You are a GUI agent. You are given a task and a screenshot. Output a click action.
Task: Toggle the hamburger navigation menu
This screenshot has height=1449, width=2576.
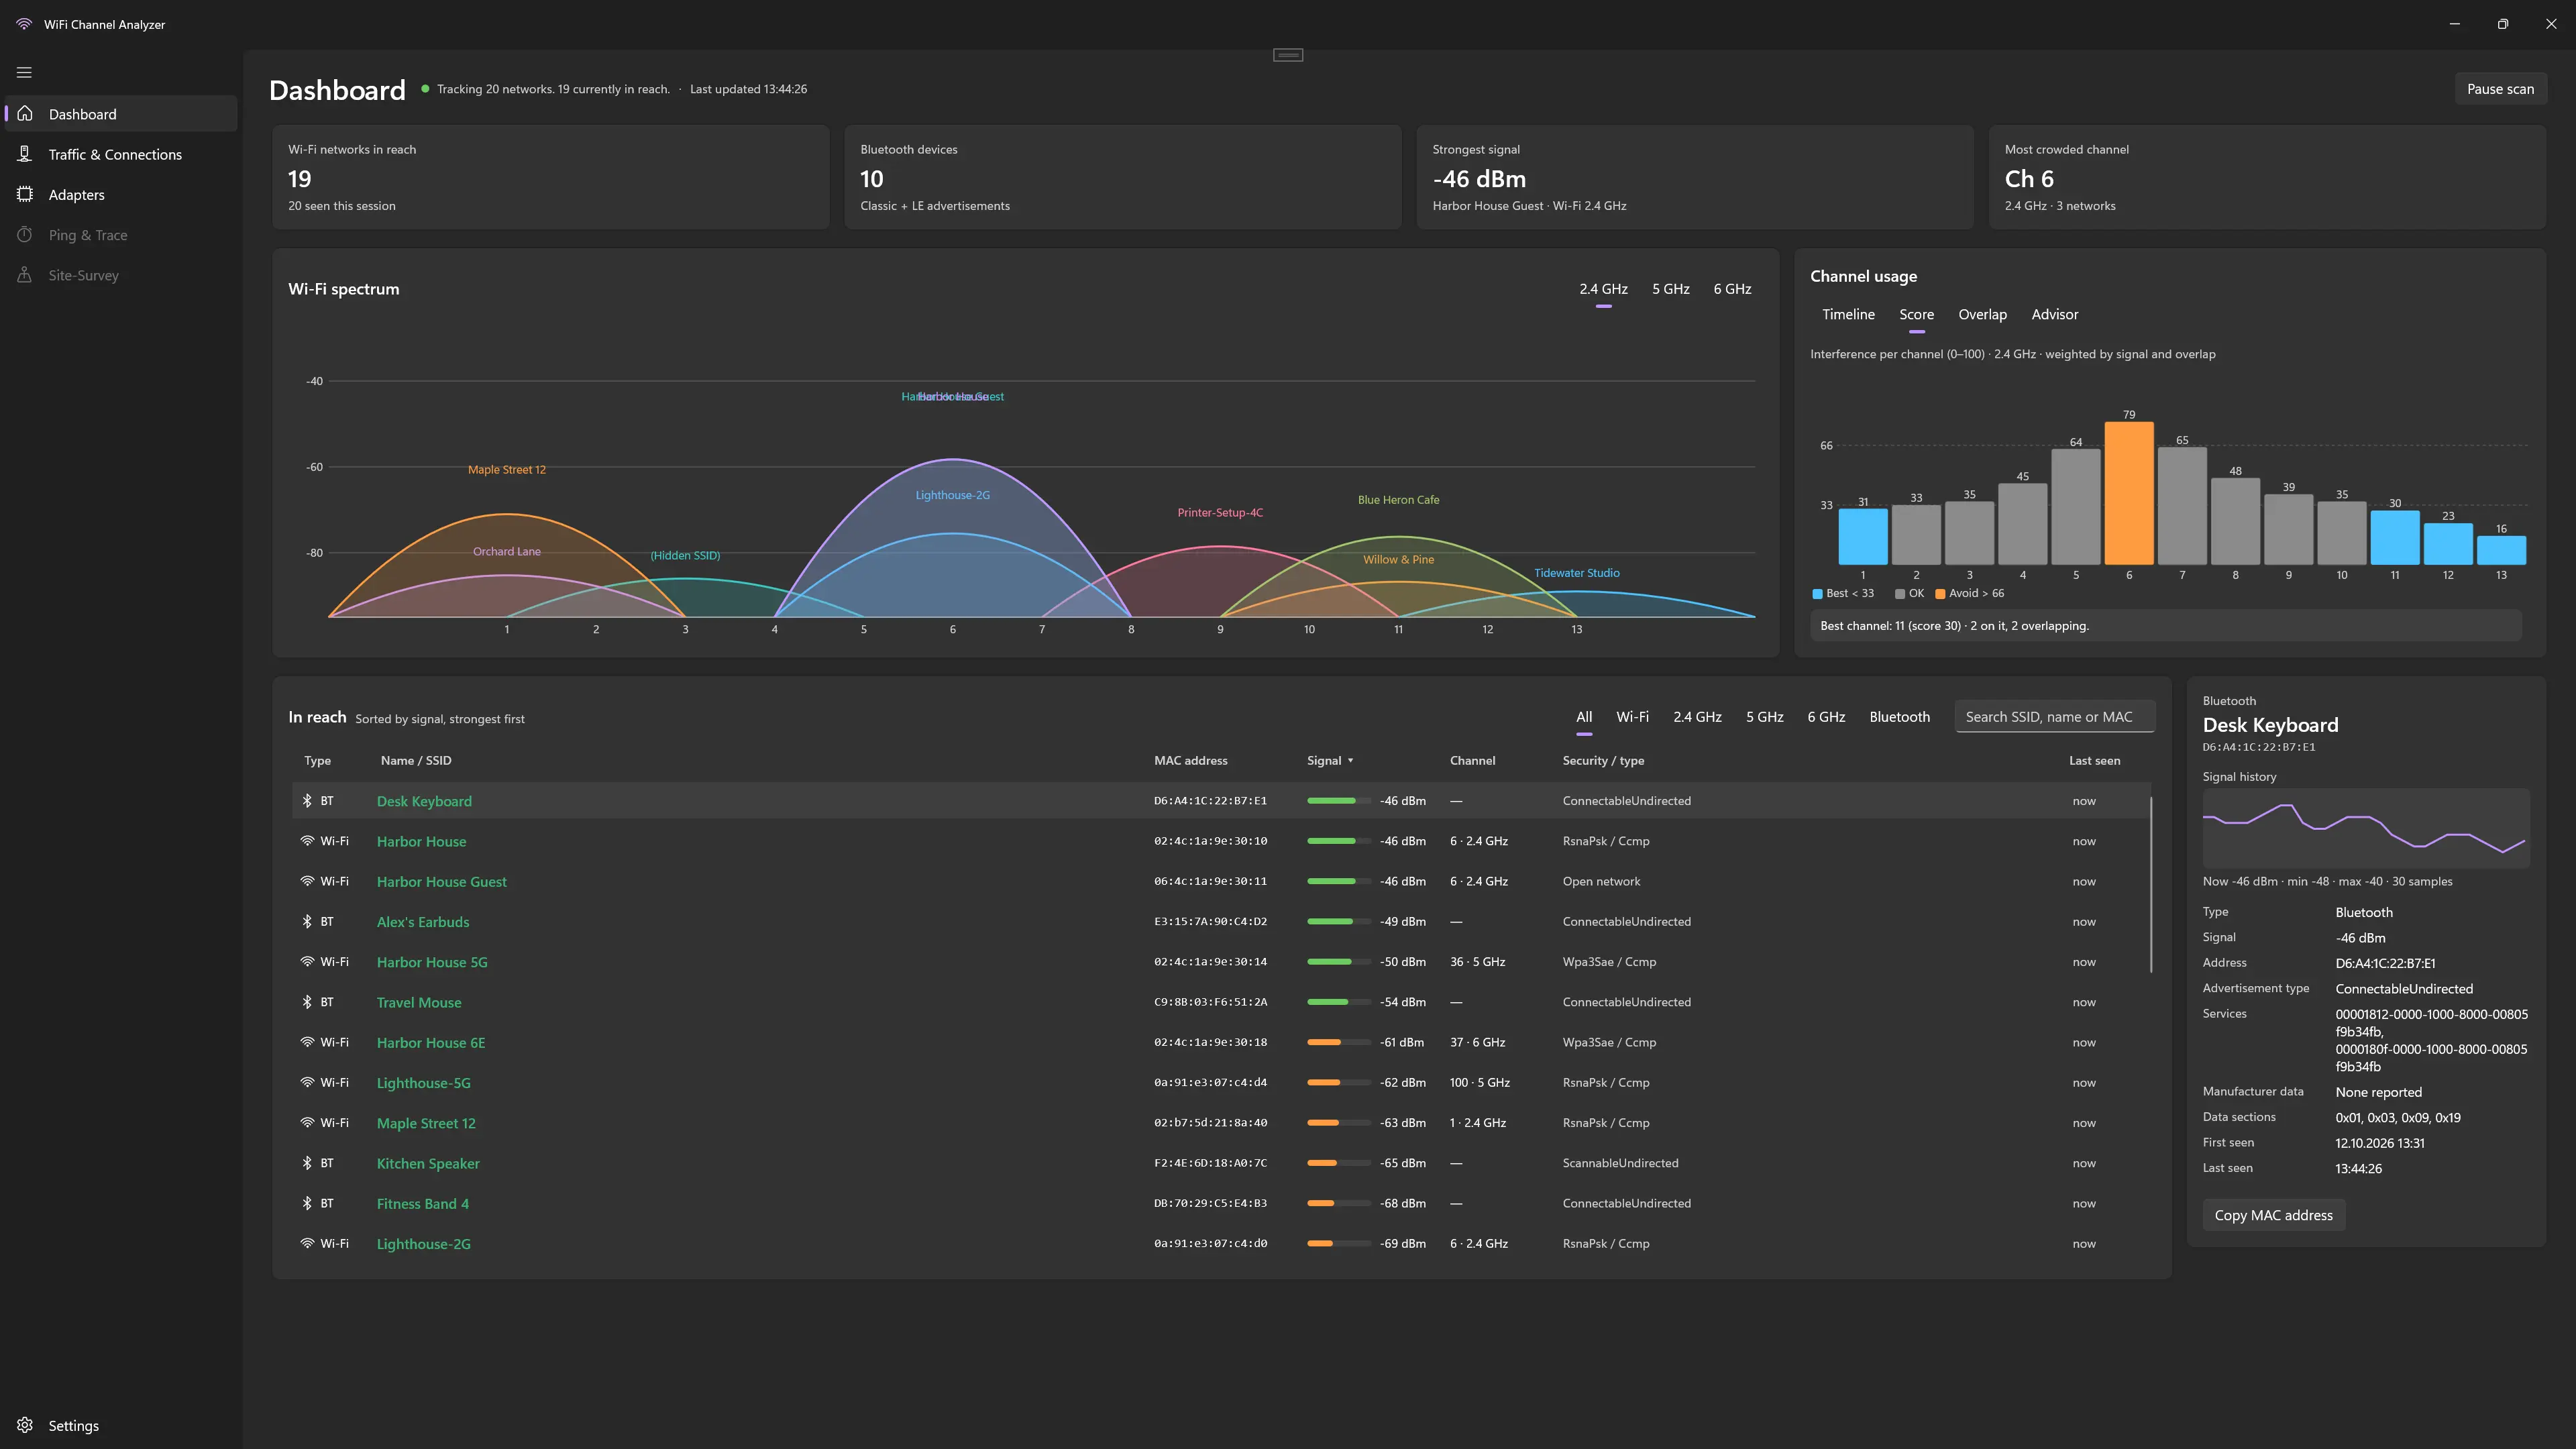[24, 72]
